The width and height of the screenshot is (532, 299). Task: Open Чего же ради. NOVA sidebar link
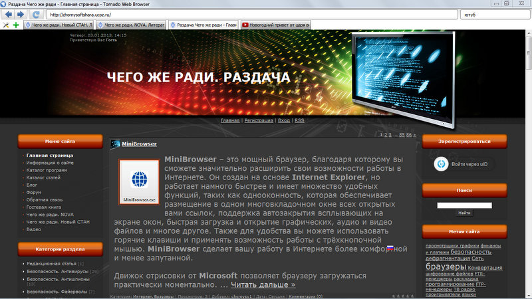(x=50, y=215)
